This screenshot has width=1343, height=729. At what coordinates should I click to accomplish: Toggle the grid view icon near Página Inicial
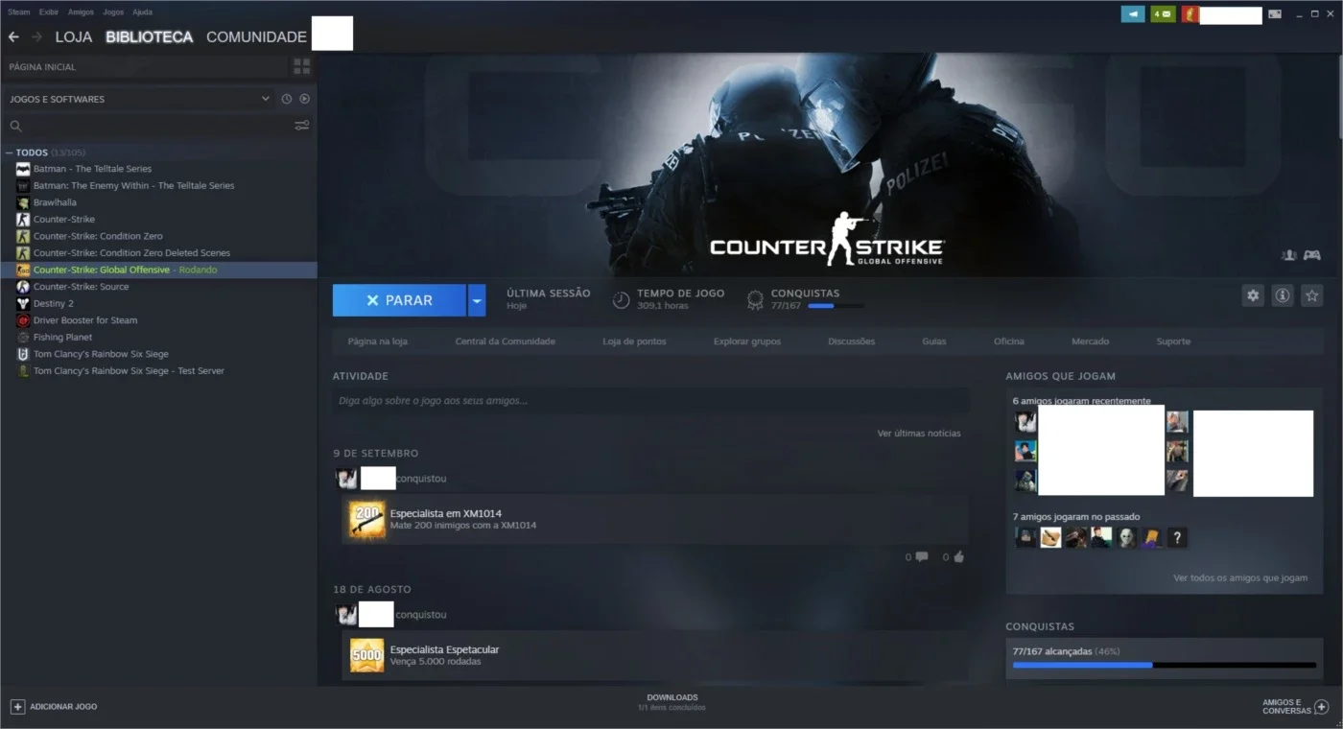coord(302,66)
